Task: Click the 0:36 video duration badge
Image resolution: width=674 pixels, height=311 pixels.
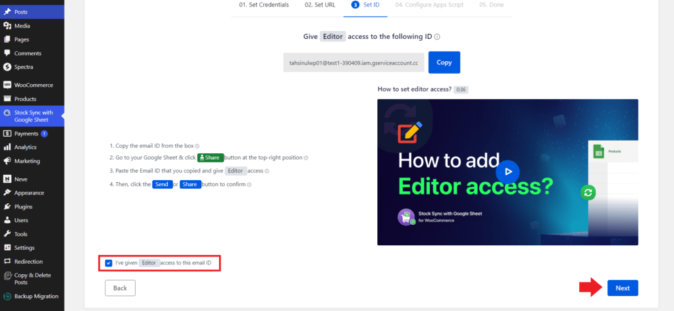Action: tap(461, 90)
